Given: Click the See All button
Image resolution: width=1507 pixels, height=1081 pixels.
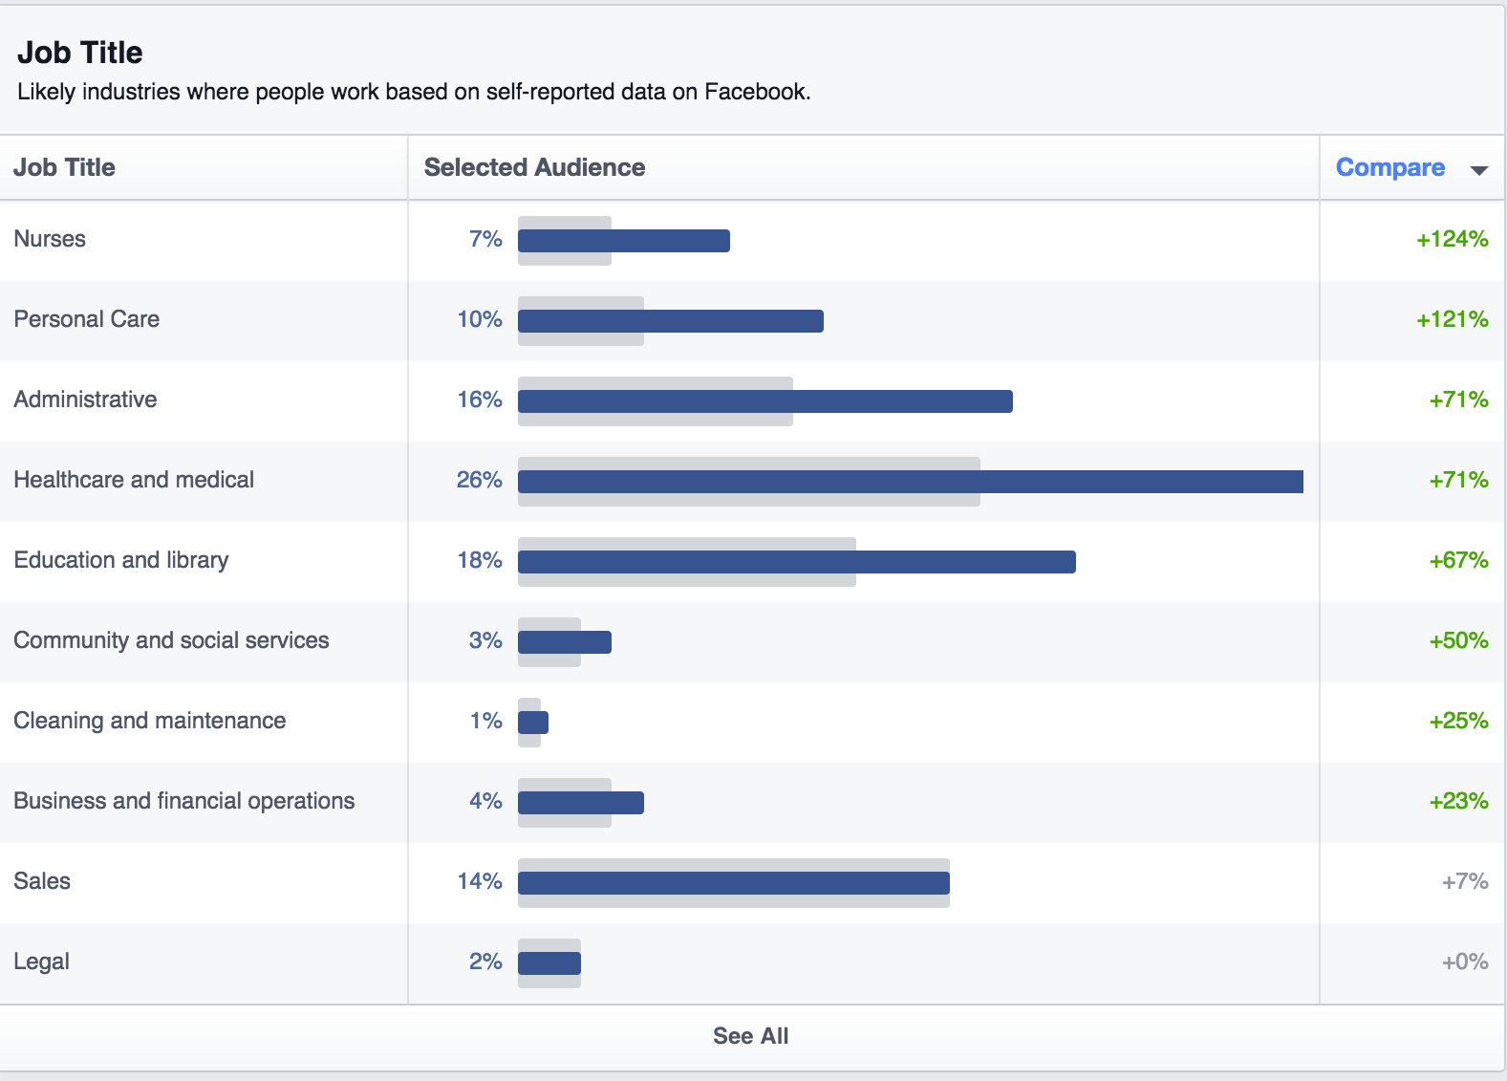Looking at the screenshot, I should [x=751, y=1035].
